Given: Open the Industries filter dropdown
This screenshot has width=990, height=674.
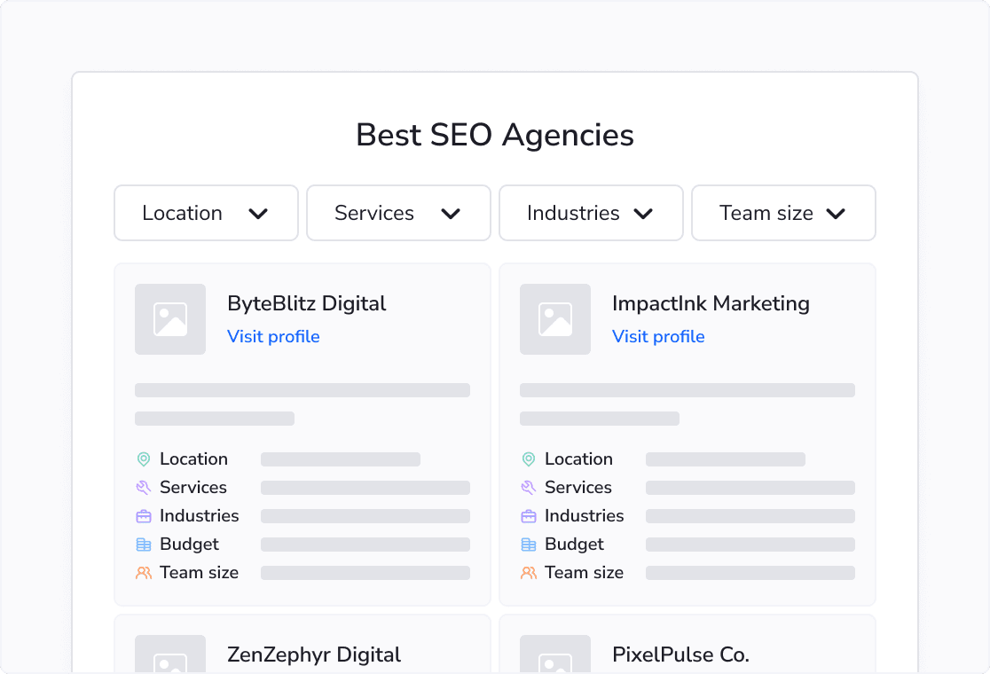Looking at the screenshot, I should click(x=591, y=213).
